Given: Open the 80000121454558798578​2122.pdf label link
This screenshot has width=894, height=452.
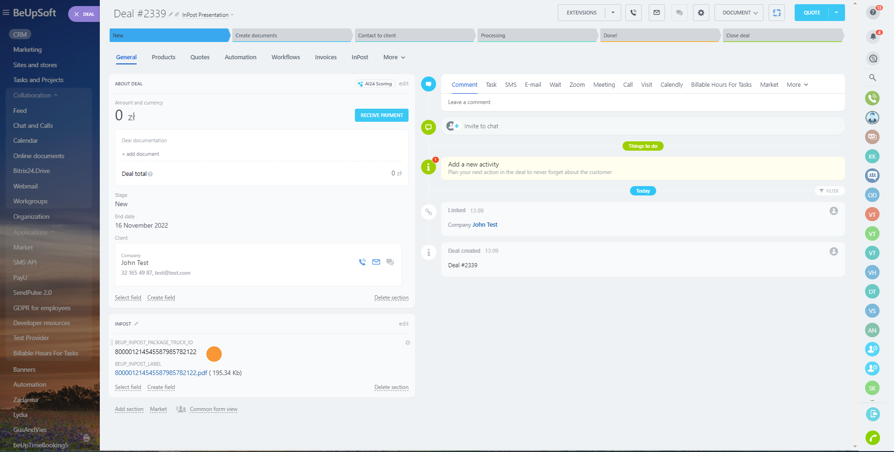Looking at the screenshot, I should click(x=161, y=373).
